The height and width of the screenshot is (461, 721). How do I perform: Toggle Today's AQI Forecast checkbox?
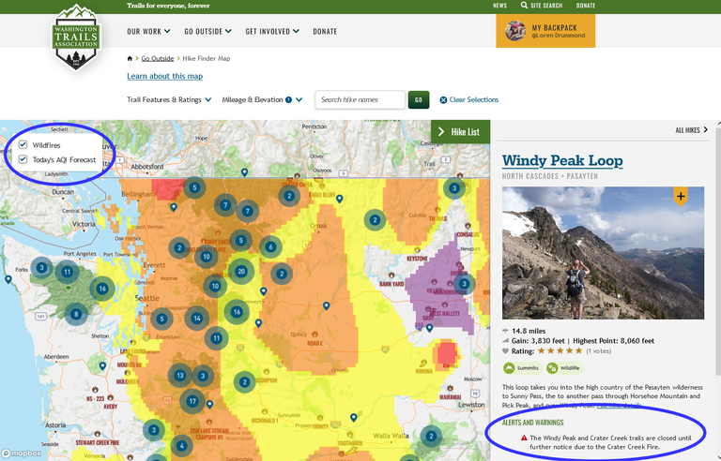(23, 159)
